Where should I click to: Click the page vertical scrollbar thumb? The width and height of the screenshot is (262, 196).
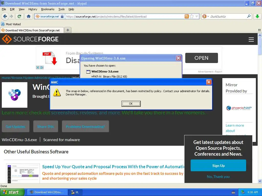point(260,46)
